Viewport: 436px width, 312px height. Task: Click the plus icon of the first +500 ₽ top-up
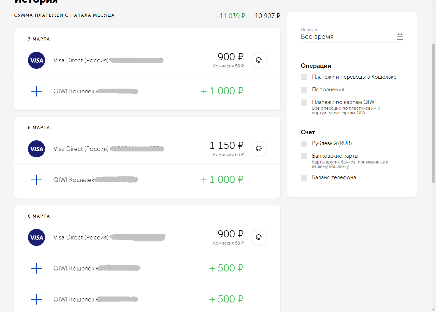coord(37,268)
